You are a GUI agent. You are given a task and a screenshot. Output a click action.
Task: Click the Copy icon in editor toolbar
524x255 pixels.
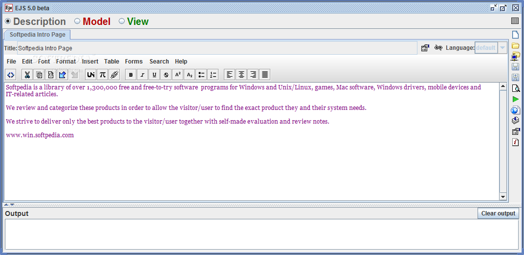point(39,75)
